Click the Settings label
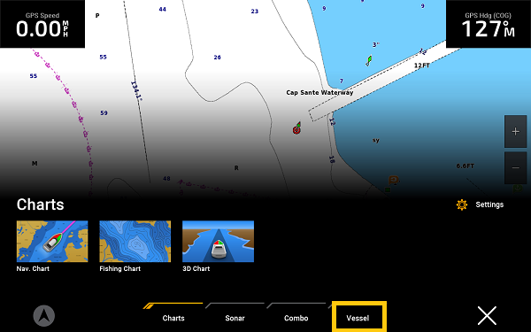 pyautogui.click(x=489, y=205)
